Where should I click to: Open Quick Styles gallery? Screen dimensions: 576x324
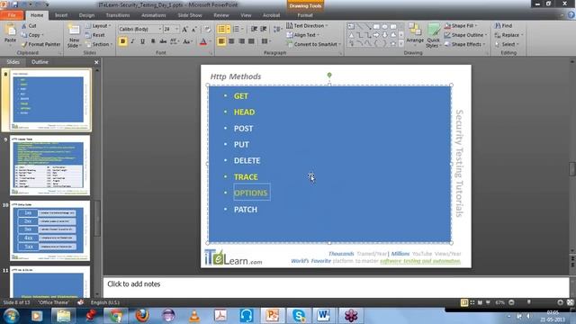pyautogui.click(x=434, y=36)
